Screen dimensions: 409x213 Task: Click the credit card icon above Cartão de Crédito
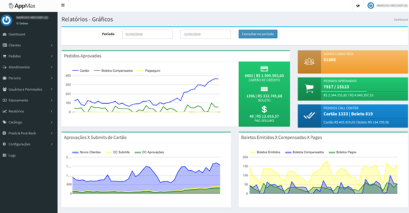(x=264, y=69)
